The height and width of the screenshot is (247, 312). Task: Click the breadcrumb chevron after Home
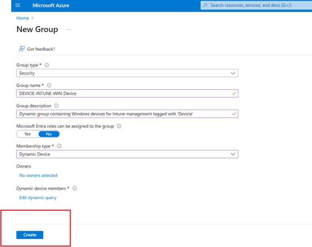tap(33, 18)
